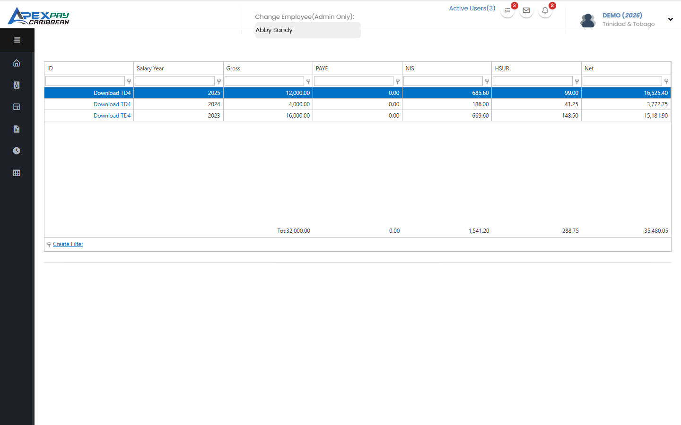Open the mail envelope icon in the header

click(526, 10)
